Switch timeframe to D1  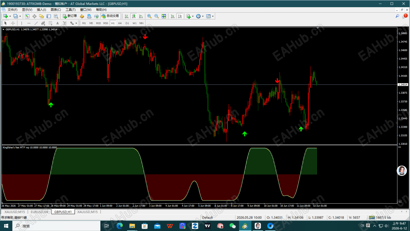click(x=127, y=23)
